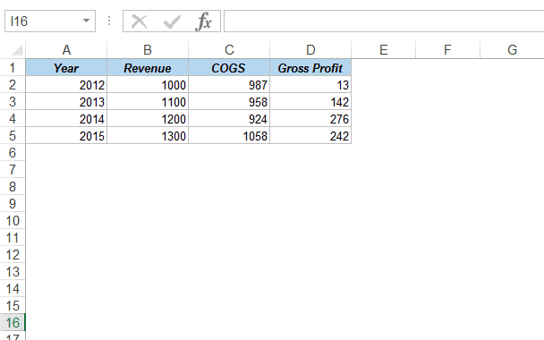Image resolution: width=544 pixels, height=340 pixels.
Task: Select Gross Profit cell with value 242
Action: (x=310, y=136)
